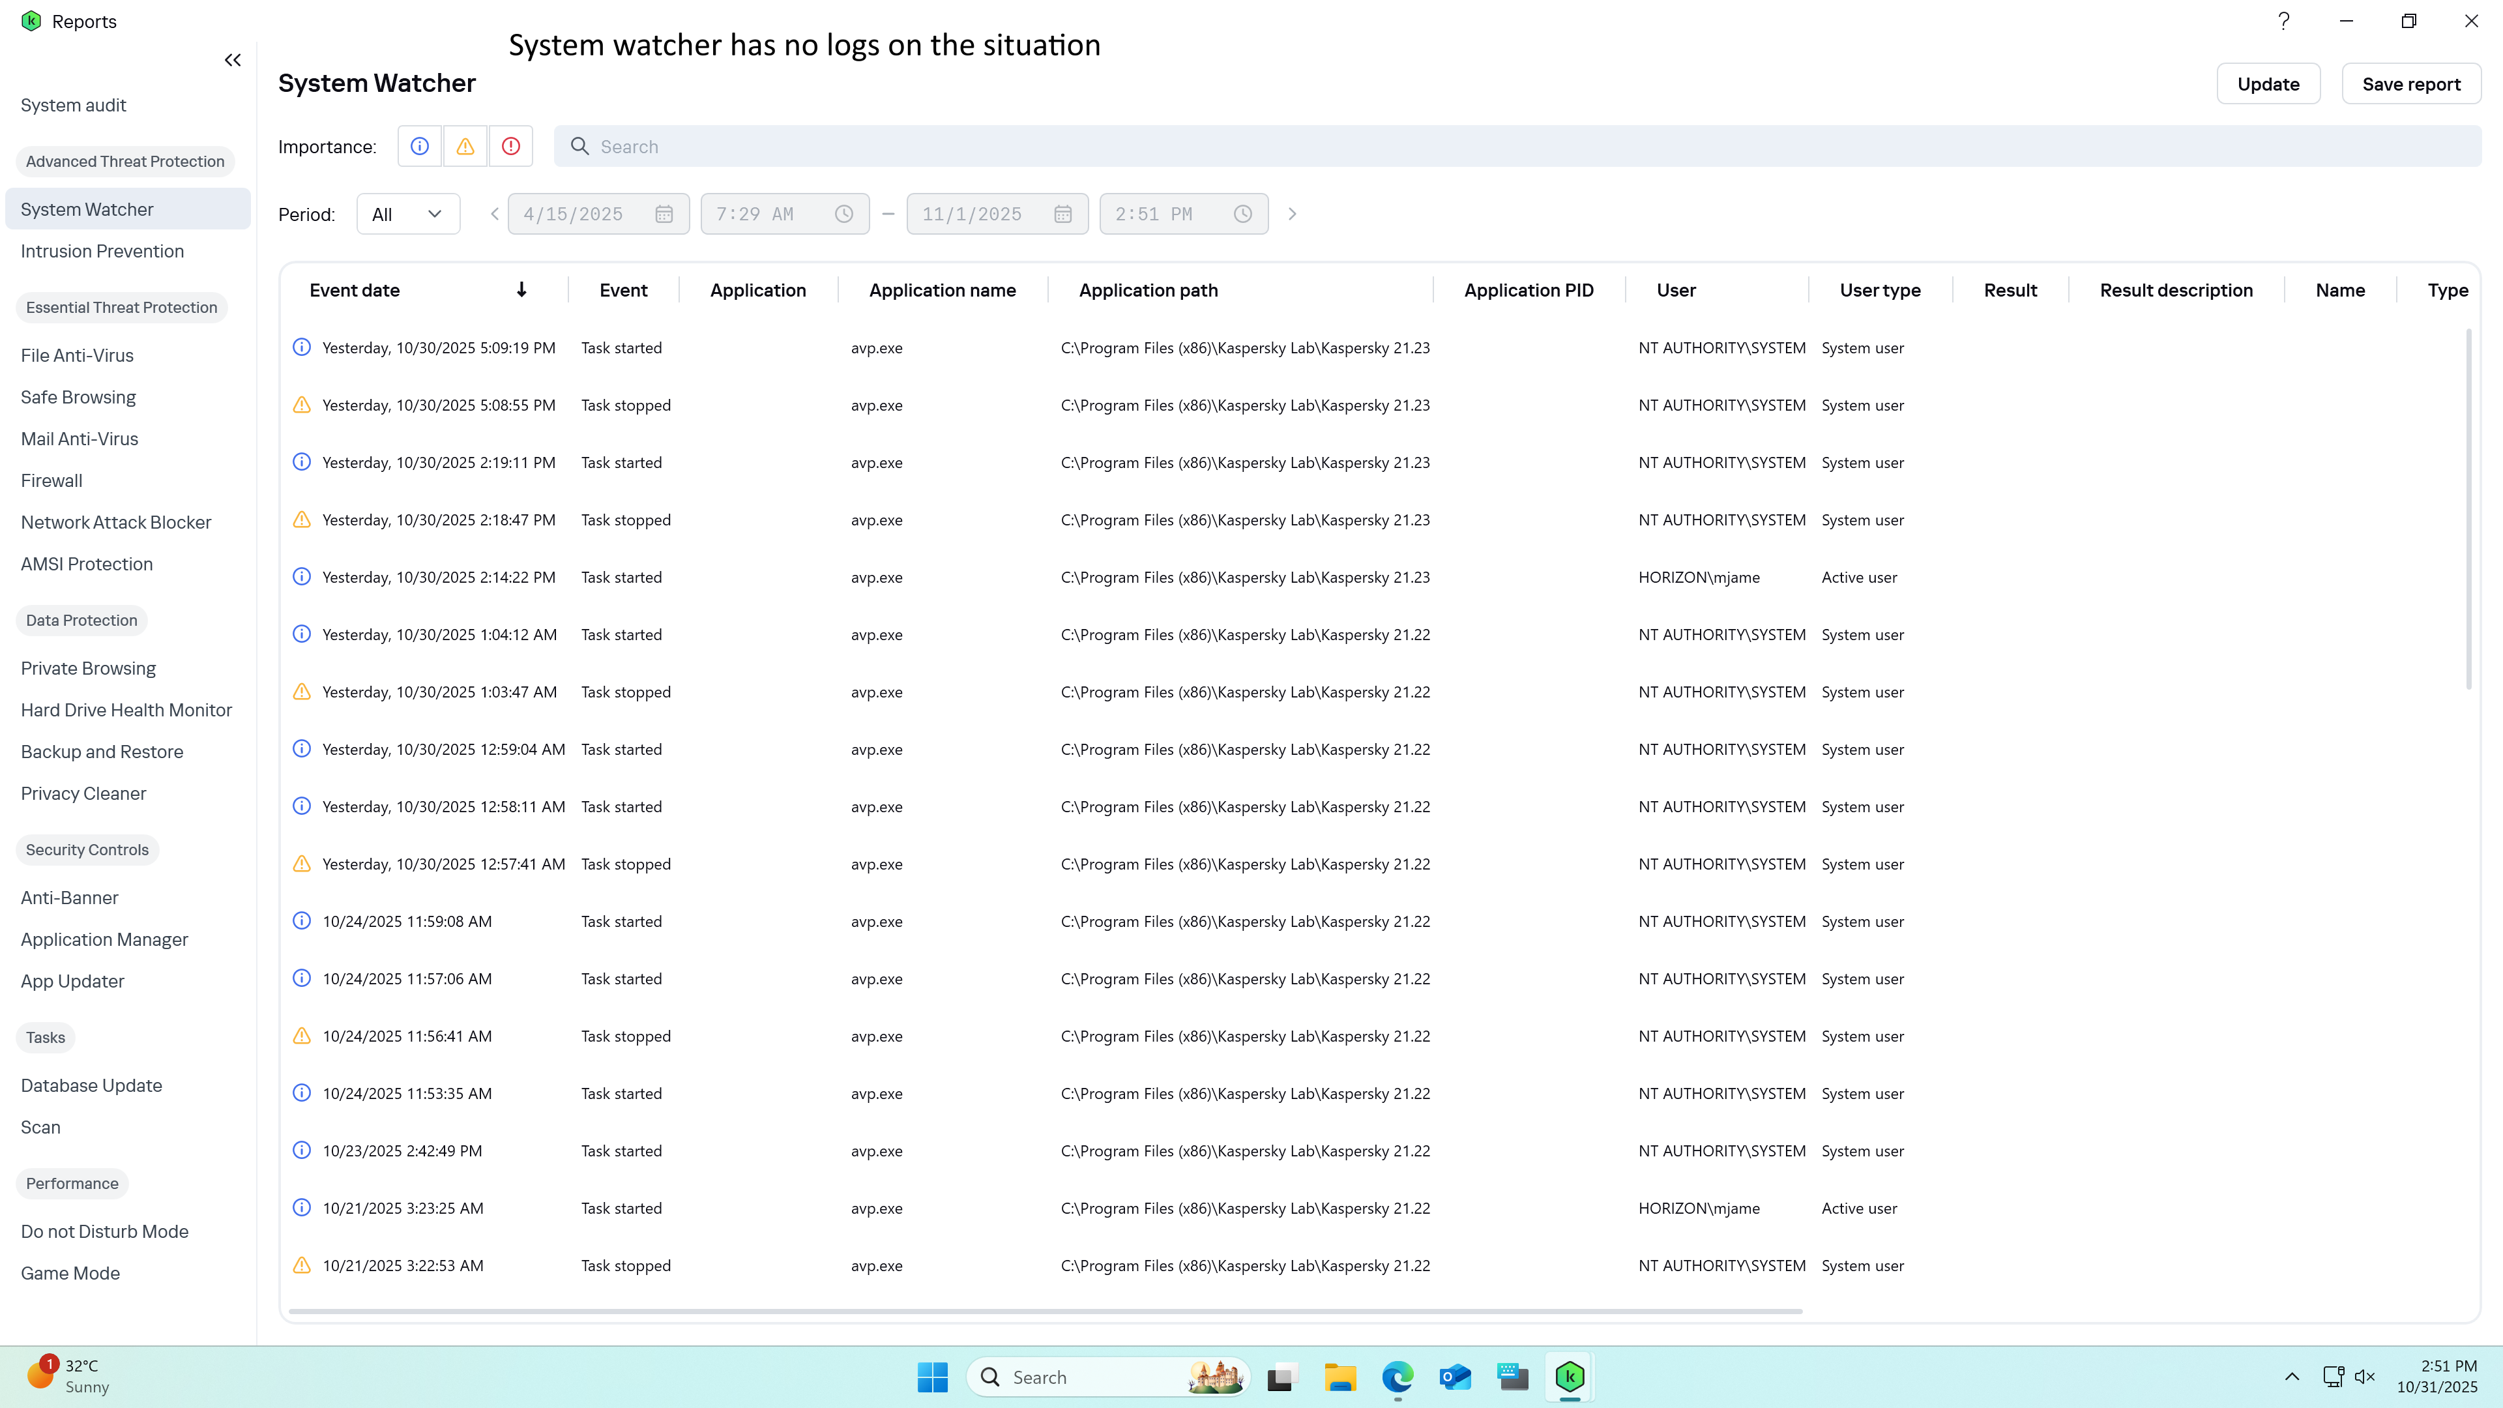Image resolution: width=2503 pixels, height=1408 pixels.
Task: Click the horizontal scrollbar of events table
Action: tap(1046, 1311)
